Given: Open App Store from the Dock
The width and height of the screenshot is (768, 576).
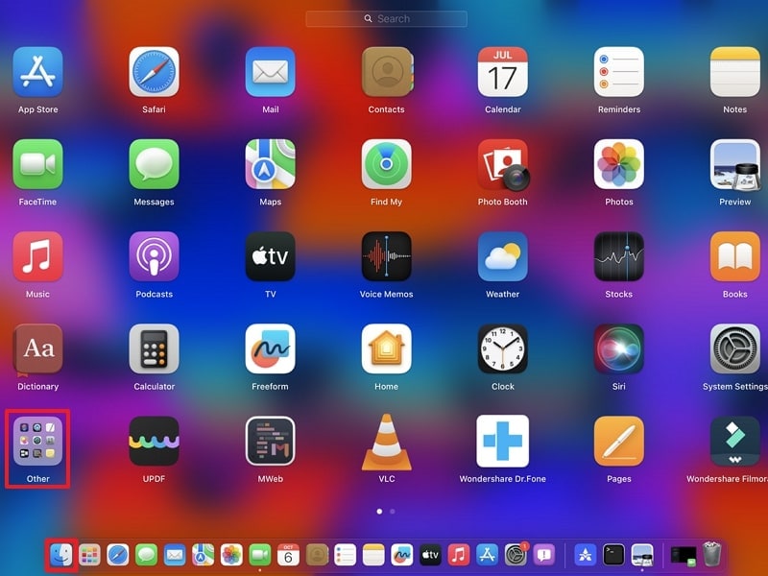Looking at the screenshot, I should point(488,555).
